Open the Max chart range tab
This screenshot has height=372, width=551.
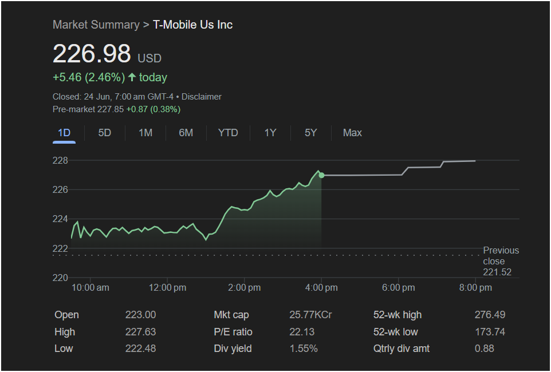352,133
